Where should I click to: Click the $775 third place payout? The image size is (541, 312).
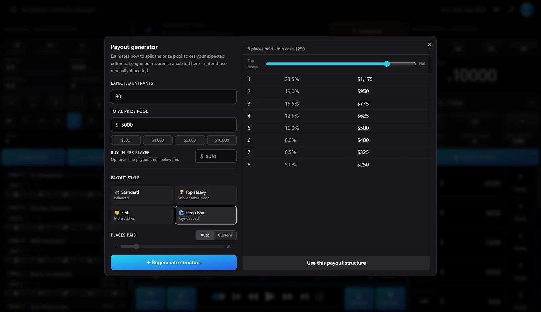(363, 104)
